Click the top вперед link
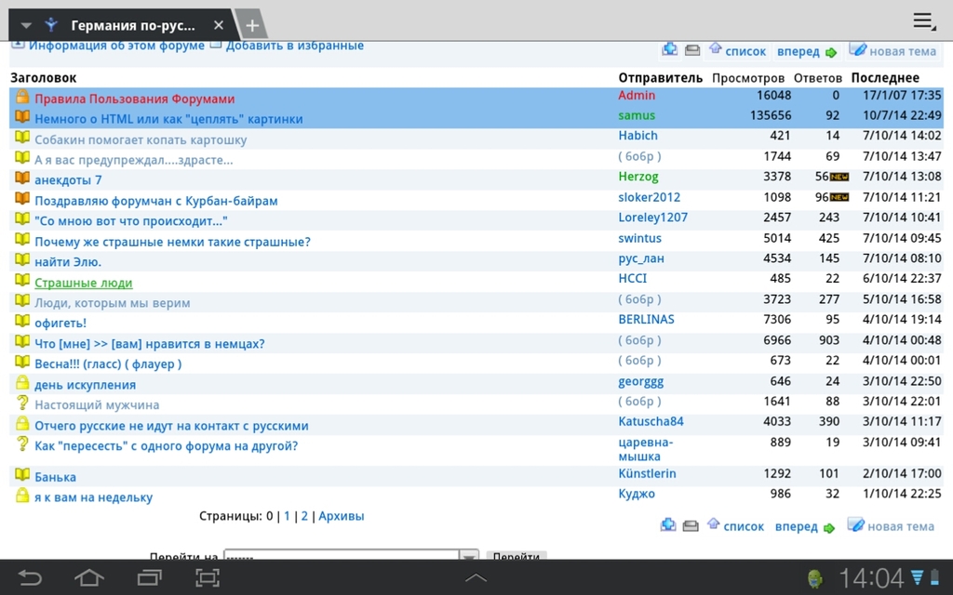Screen dimensions: 953x595 coord(798,52)
